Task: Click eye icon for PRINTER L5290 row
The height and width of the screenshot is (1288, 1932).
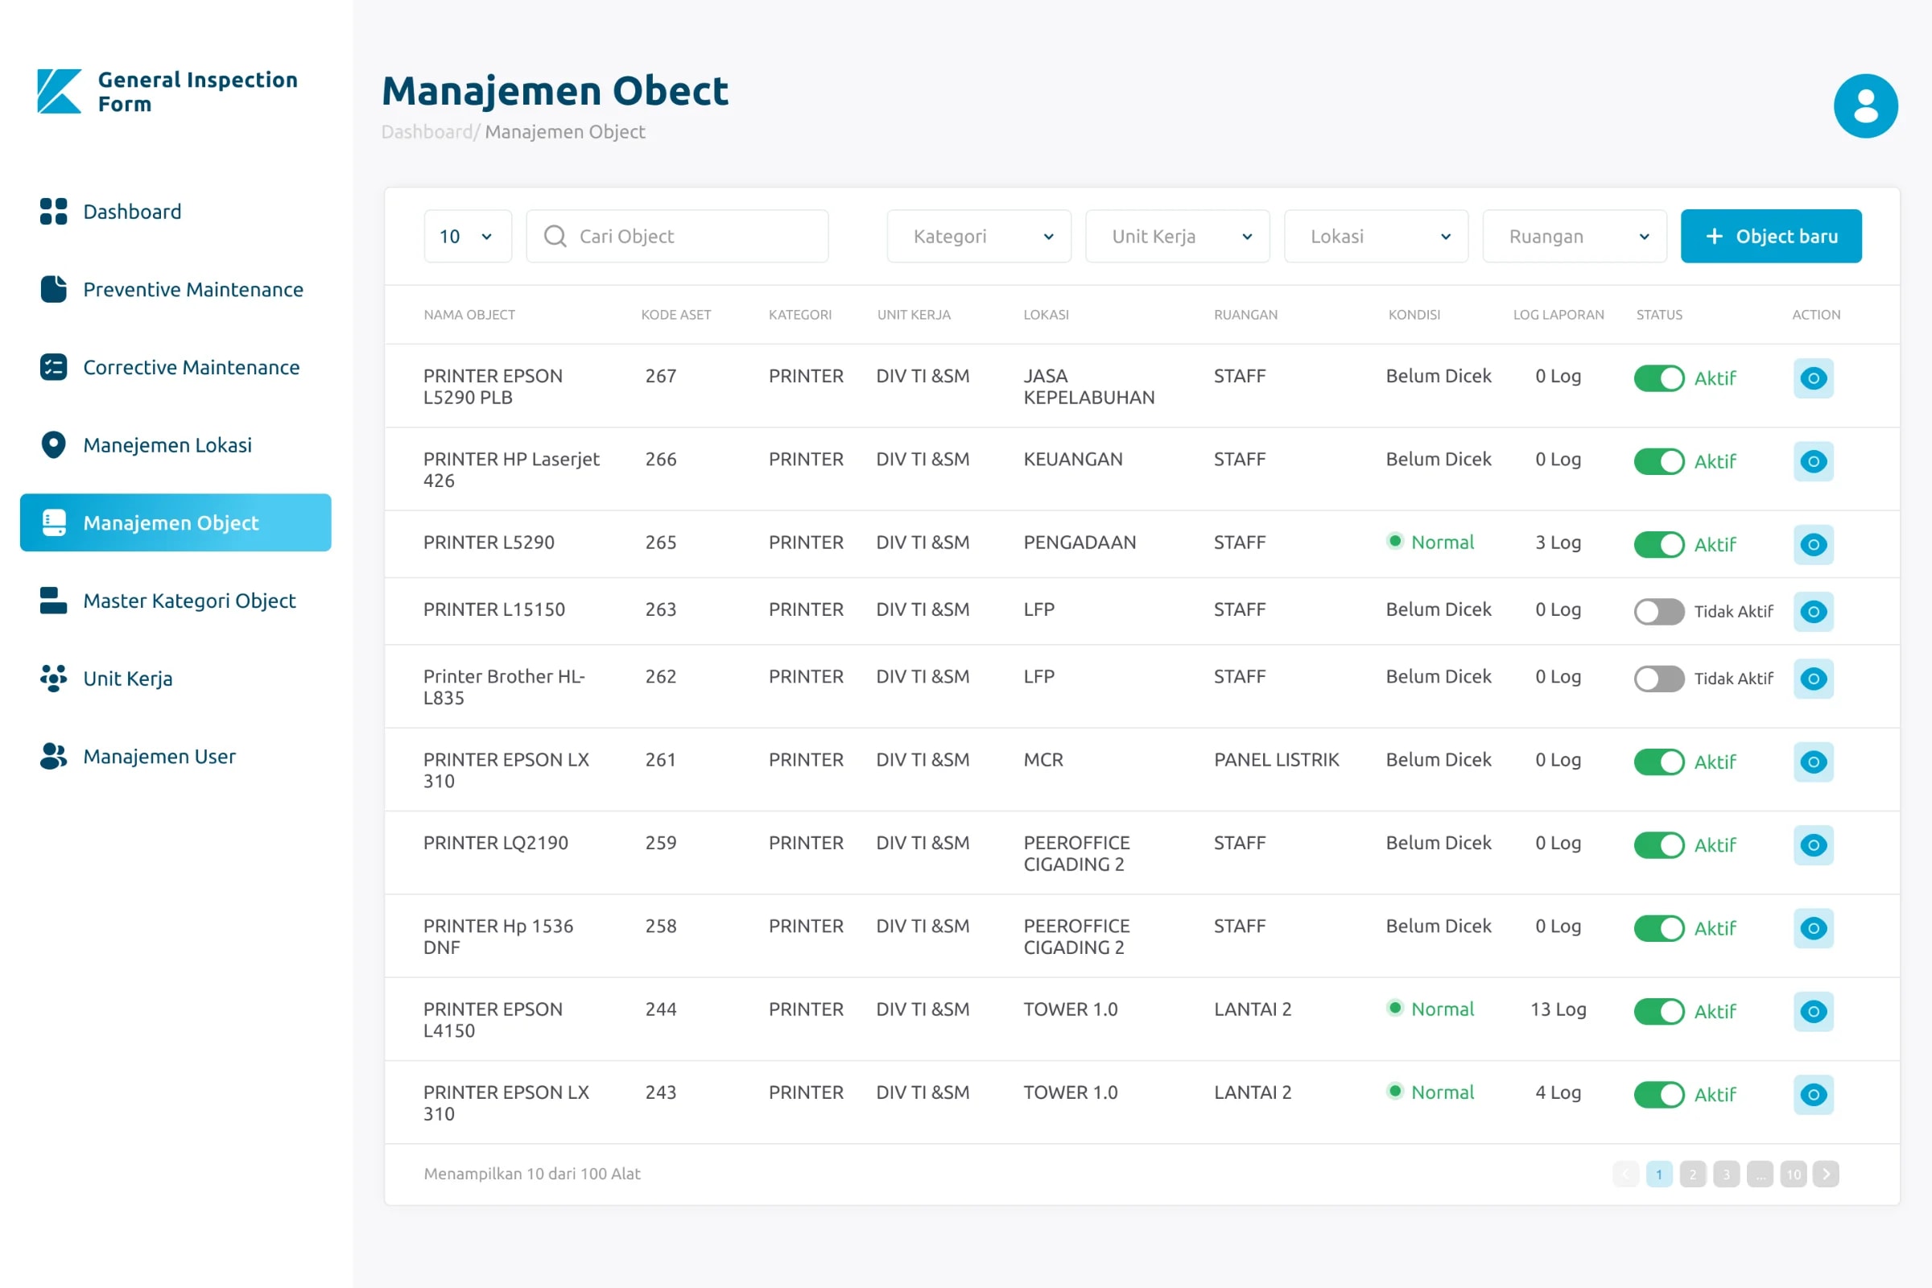Action: pos(1813,544)
